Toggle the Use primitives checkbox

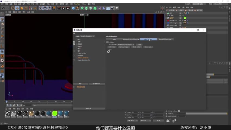[179, 111]
